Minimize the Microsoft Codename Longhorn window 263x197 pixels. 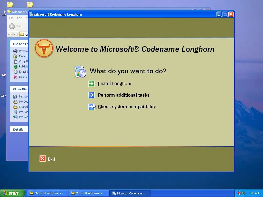click(x=219, y=14)
